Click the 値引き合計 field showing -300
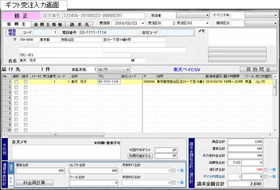Screen dimensions: 280x190 click(252, 169)
